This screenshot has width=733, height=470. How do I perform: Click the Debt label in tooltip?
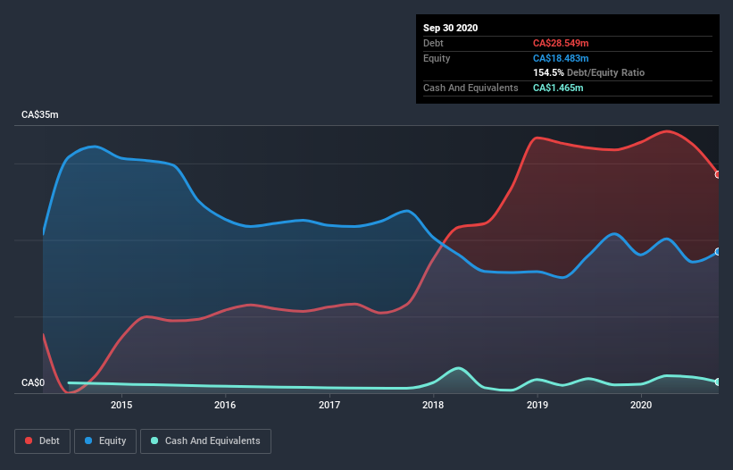click(433, 43)
